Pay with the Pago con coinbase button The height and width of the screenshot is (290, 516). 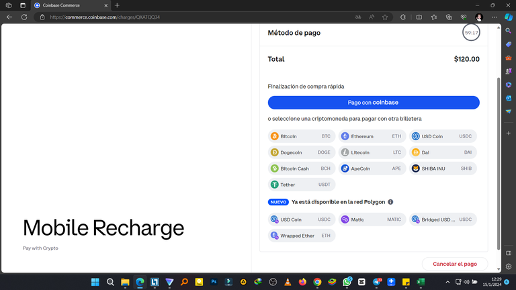pyautogui.click(x=374, y=103)
